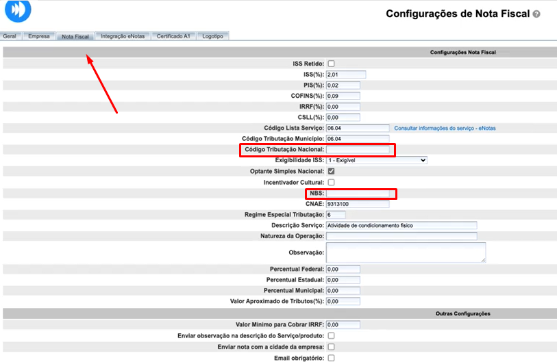
Task: Enable Incentivador Cultural checkbox
Action: pyautogui.click(x=331, y=183)
